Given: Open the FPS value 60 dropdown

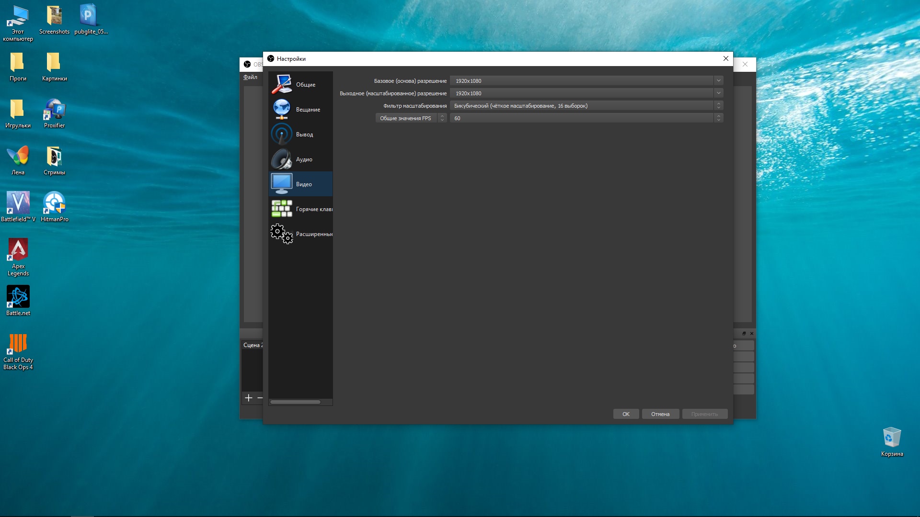Looking at the screenshot, I should [x=586, y=118].
